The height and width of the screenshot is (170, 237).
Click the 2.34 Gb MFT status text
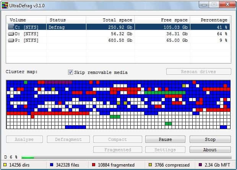coord(217,165)
